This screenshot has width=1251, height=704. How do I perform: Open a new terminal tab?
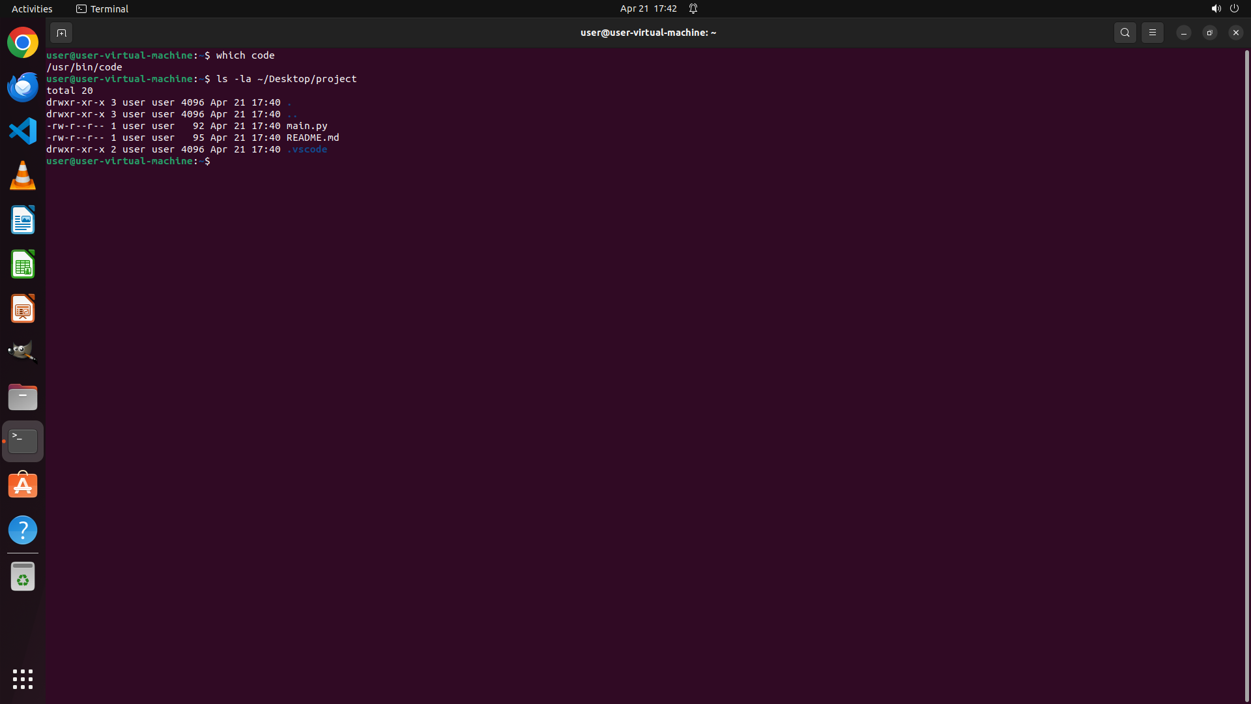[x=61, y=33]
